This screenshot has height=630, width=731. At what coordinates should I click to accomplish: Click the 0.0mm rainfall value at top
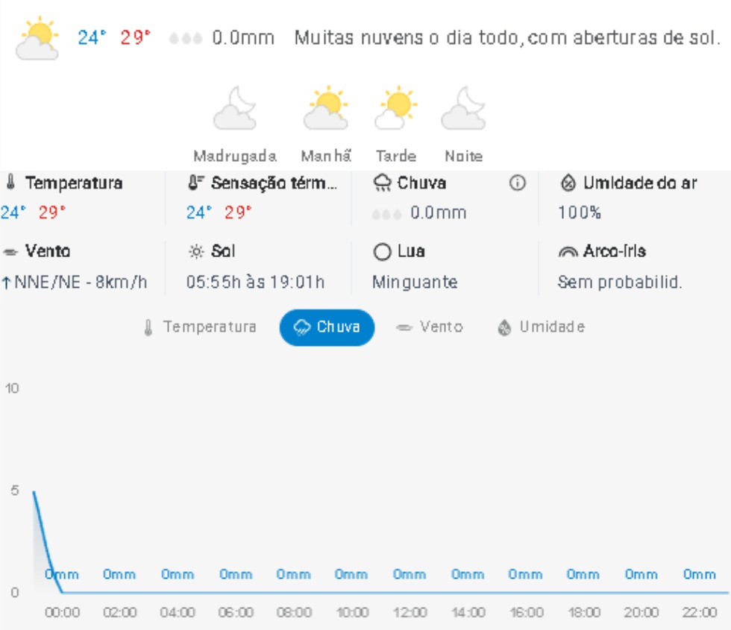(x=243, y=37)
